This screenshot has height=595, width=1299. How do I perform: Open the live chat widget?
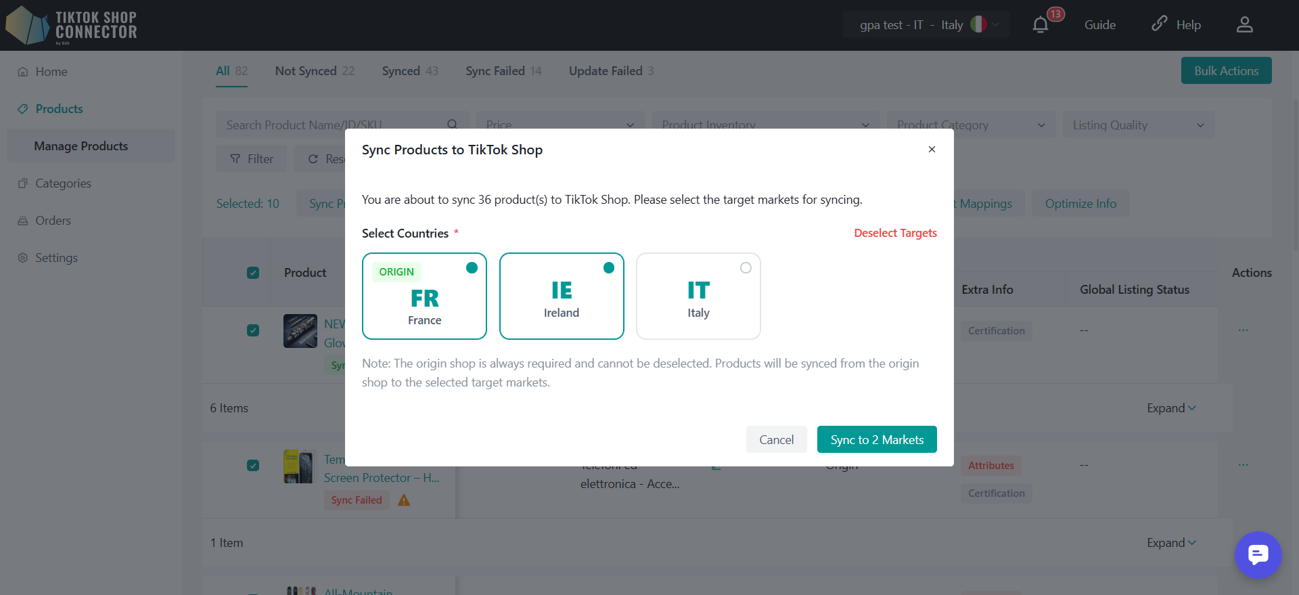(x=1258, y=555)
